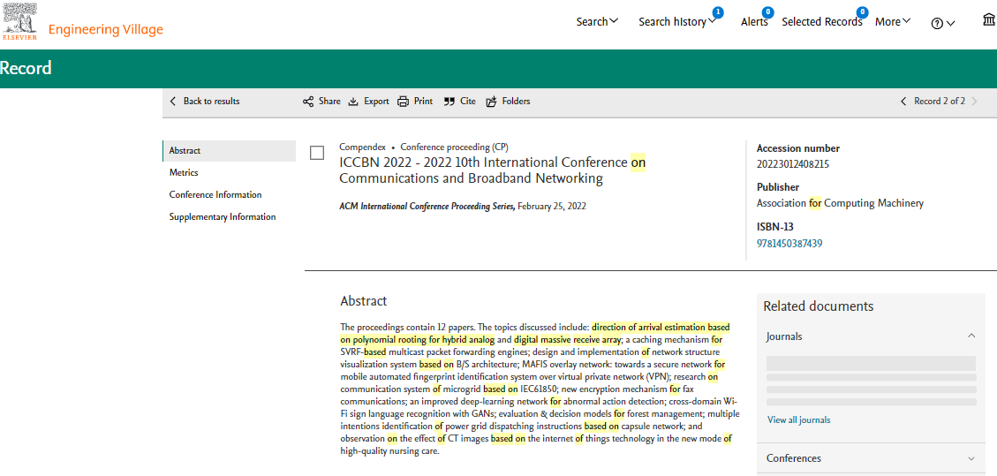Click the Abstract heading text
This screenshot has height=476, width=997.
tap(364, 301)
